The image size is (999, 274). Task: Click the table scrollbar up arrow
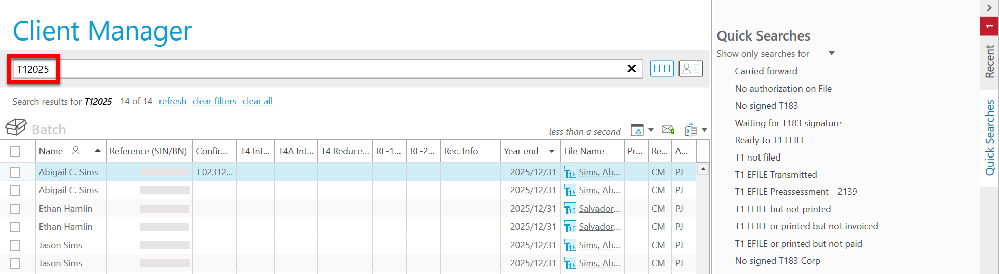point(703,169)
